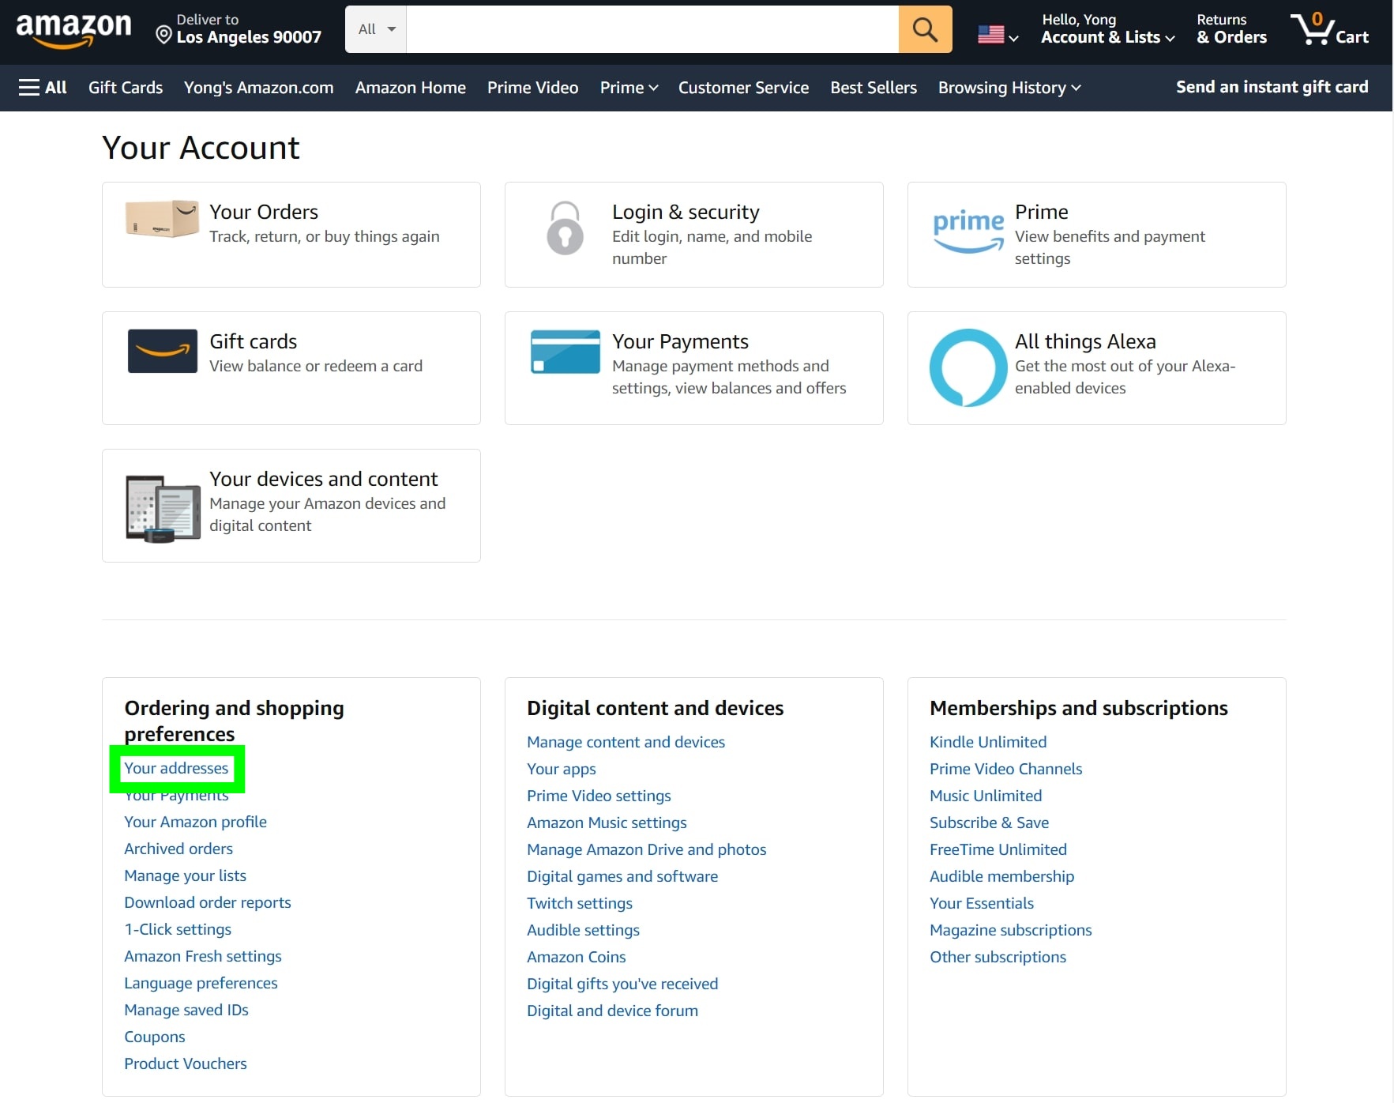The width and height of the screenshot is (1394, 1103).
Task: Open FreeTime Unlimited link
Action: point(998,849)
